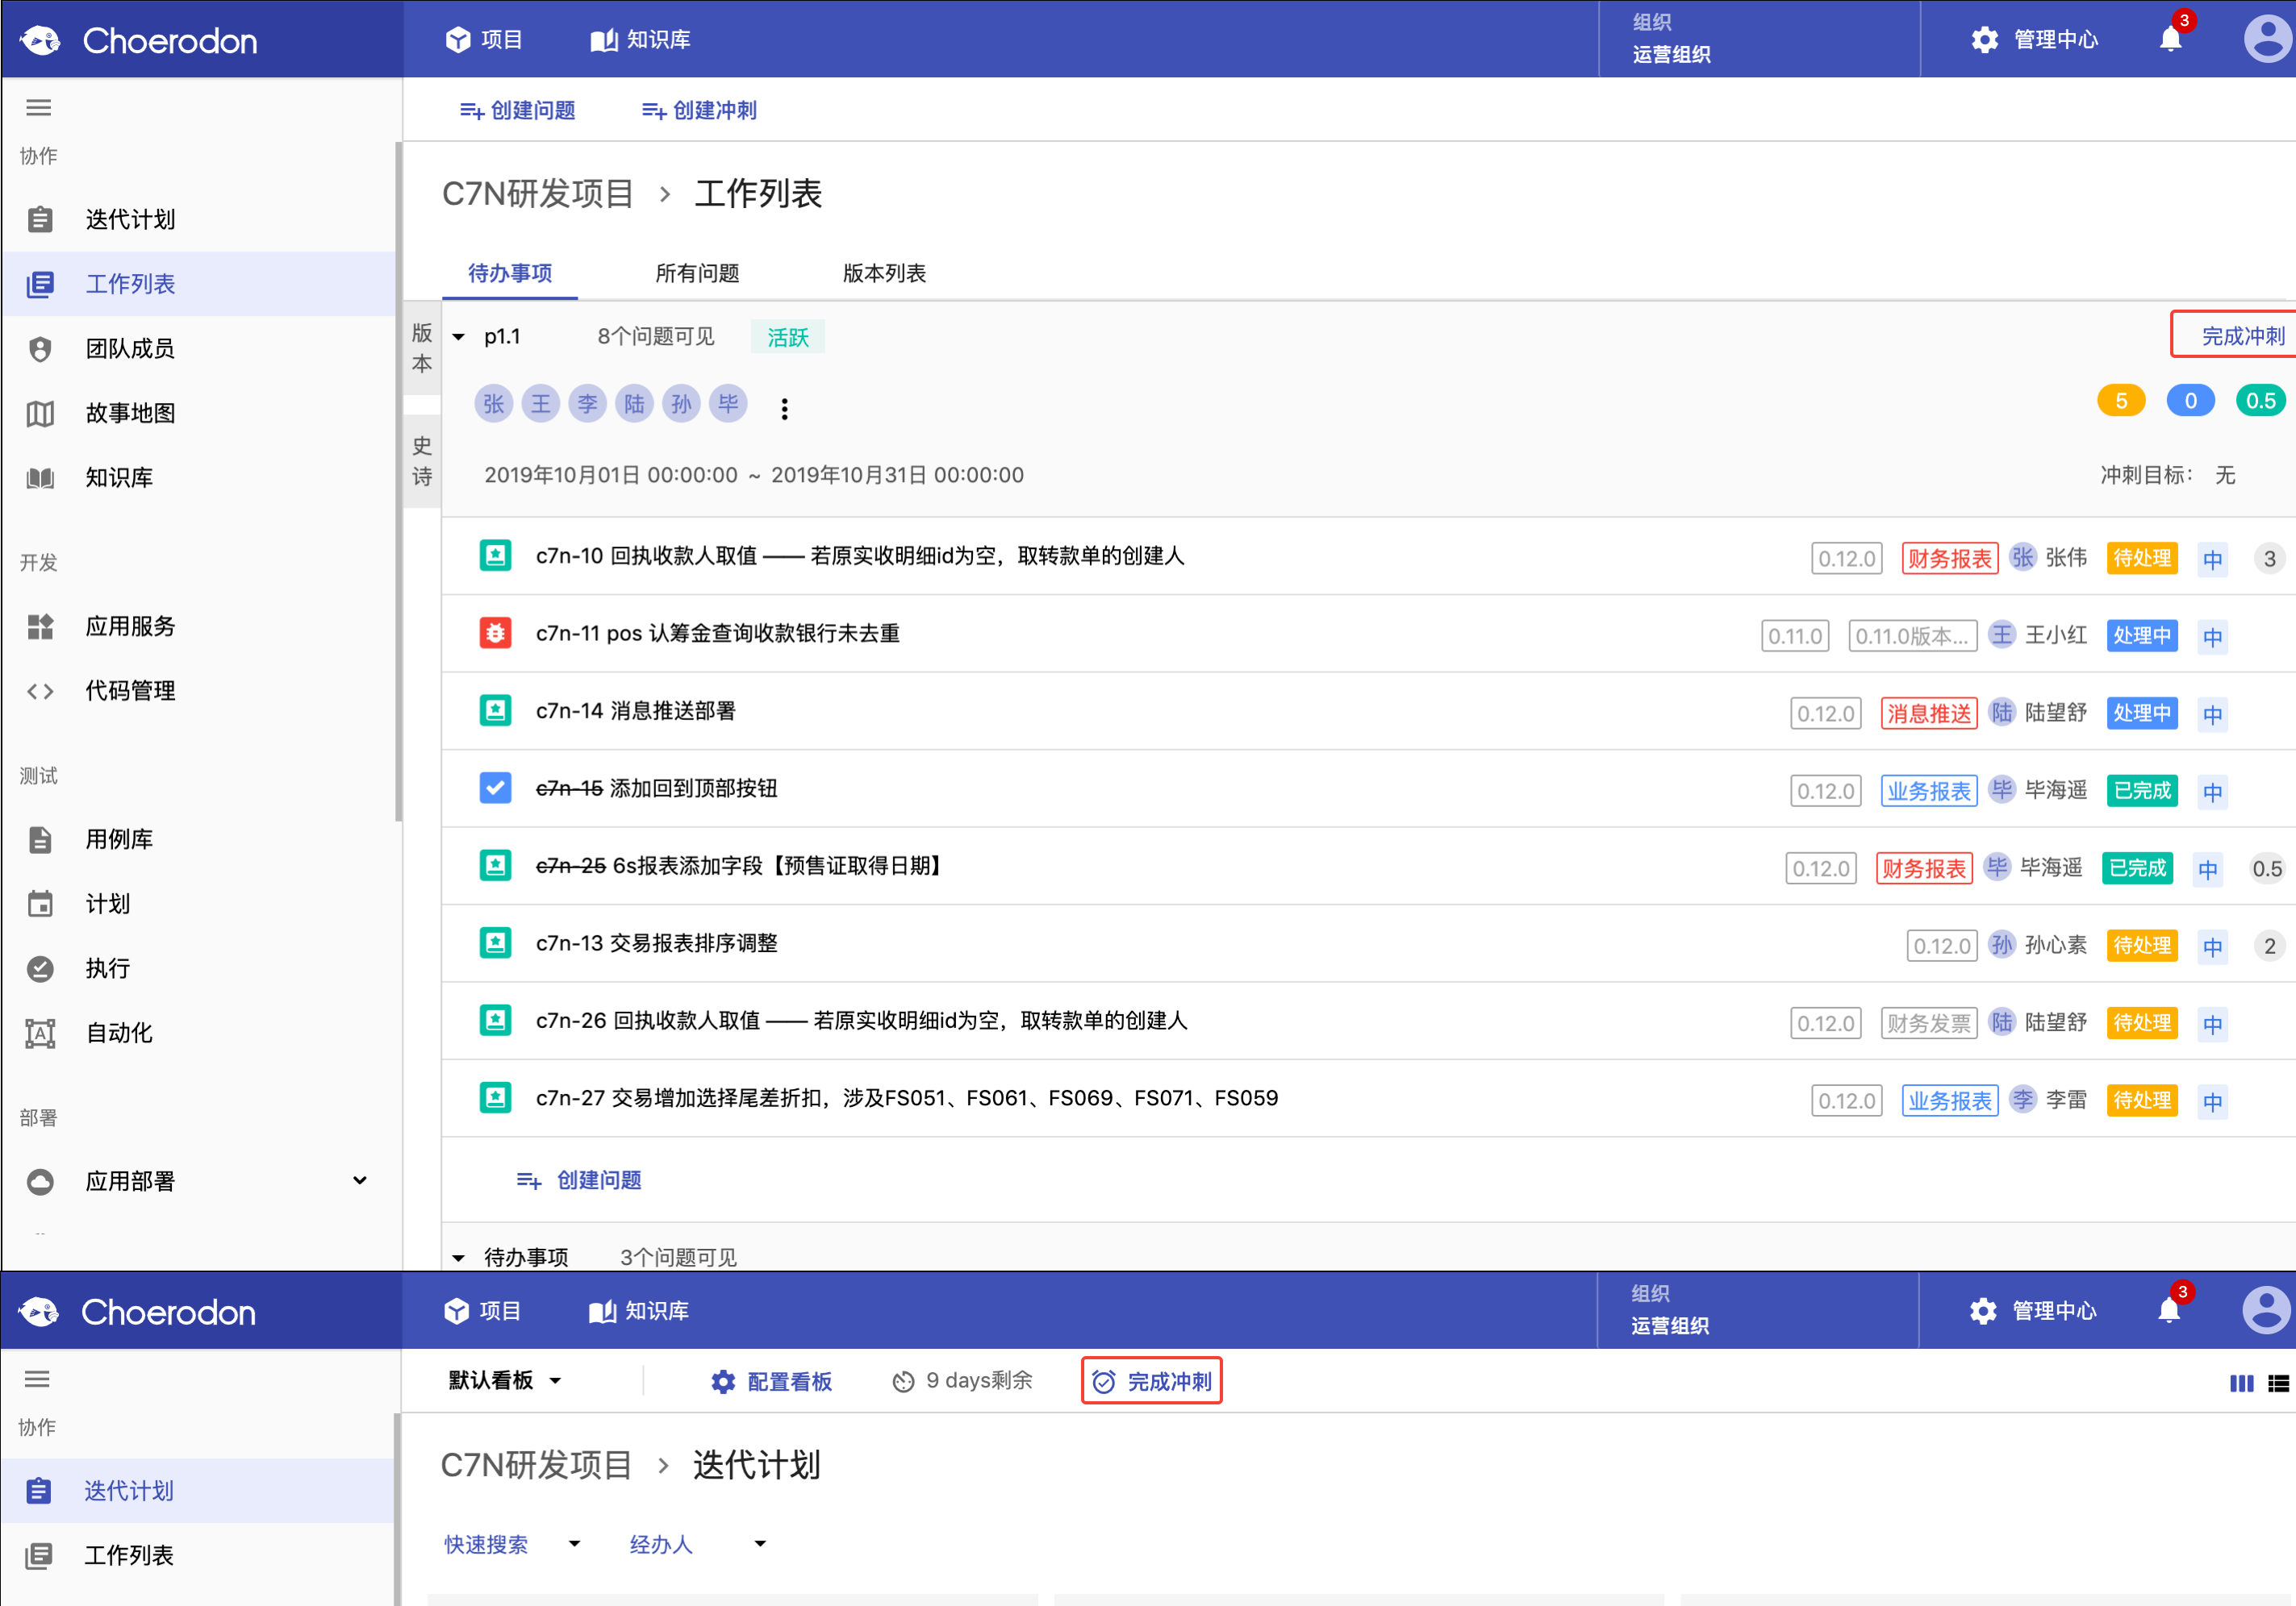Open 知识库 sidebar item
Image resolution: width=2296 pixels, height=1606 pixels.
click(x=200, y=478)
